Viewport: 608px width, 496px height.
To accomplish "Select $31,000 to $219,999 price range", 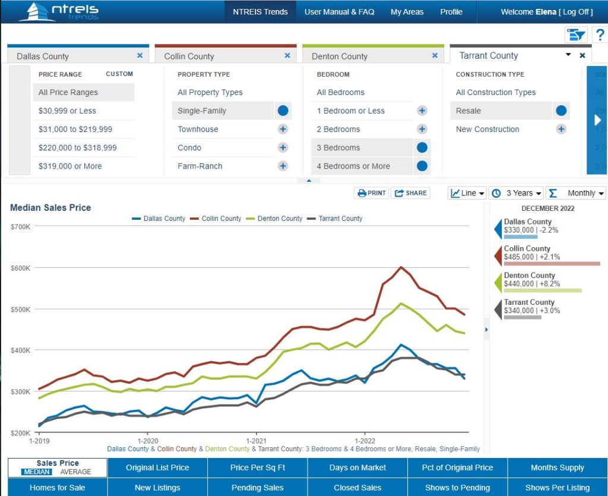I will (x=84, y=129).
